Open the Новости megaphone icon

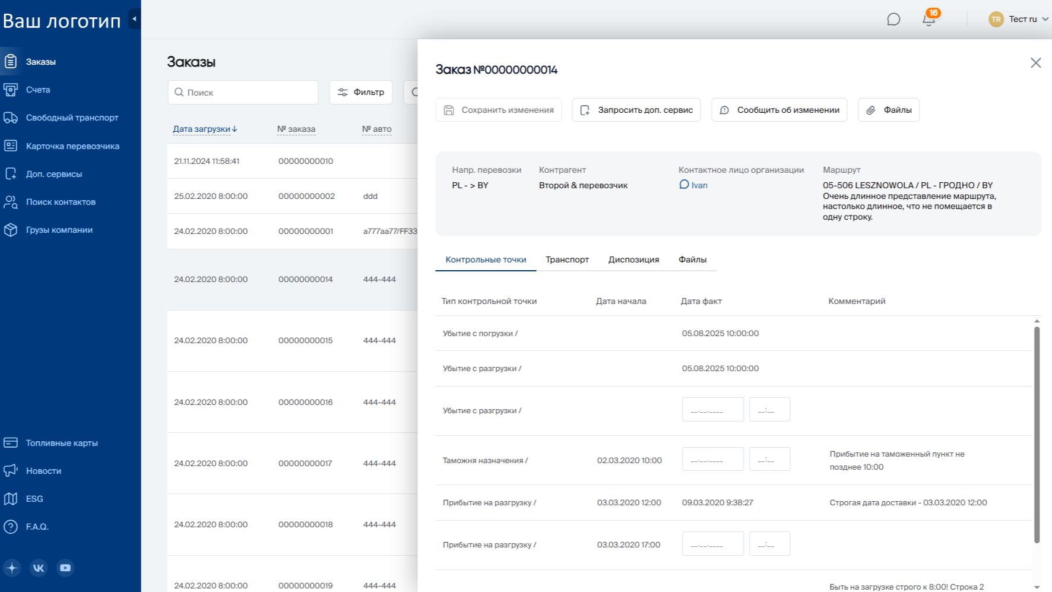pyautogui.click(x=11, y=471)
